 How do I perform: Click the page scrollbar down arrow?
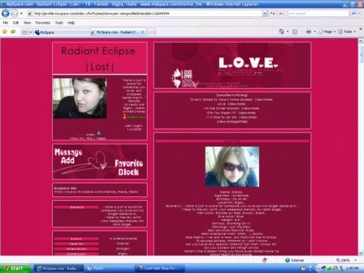coord(360,253)
